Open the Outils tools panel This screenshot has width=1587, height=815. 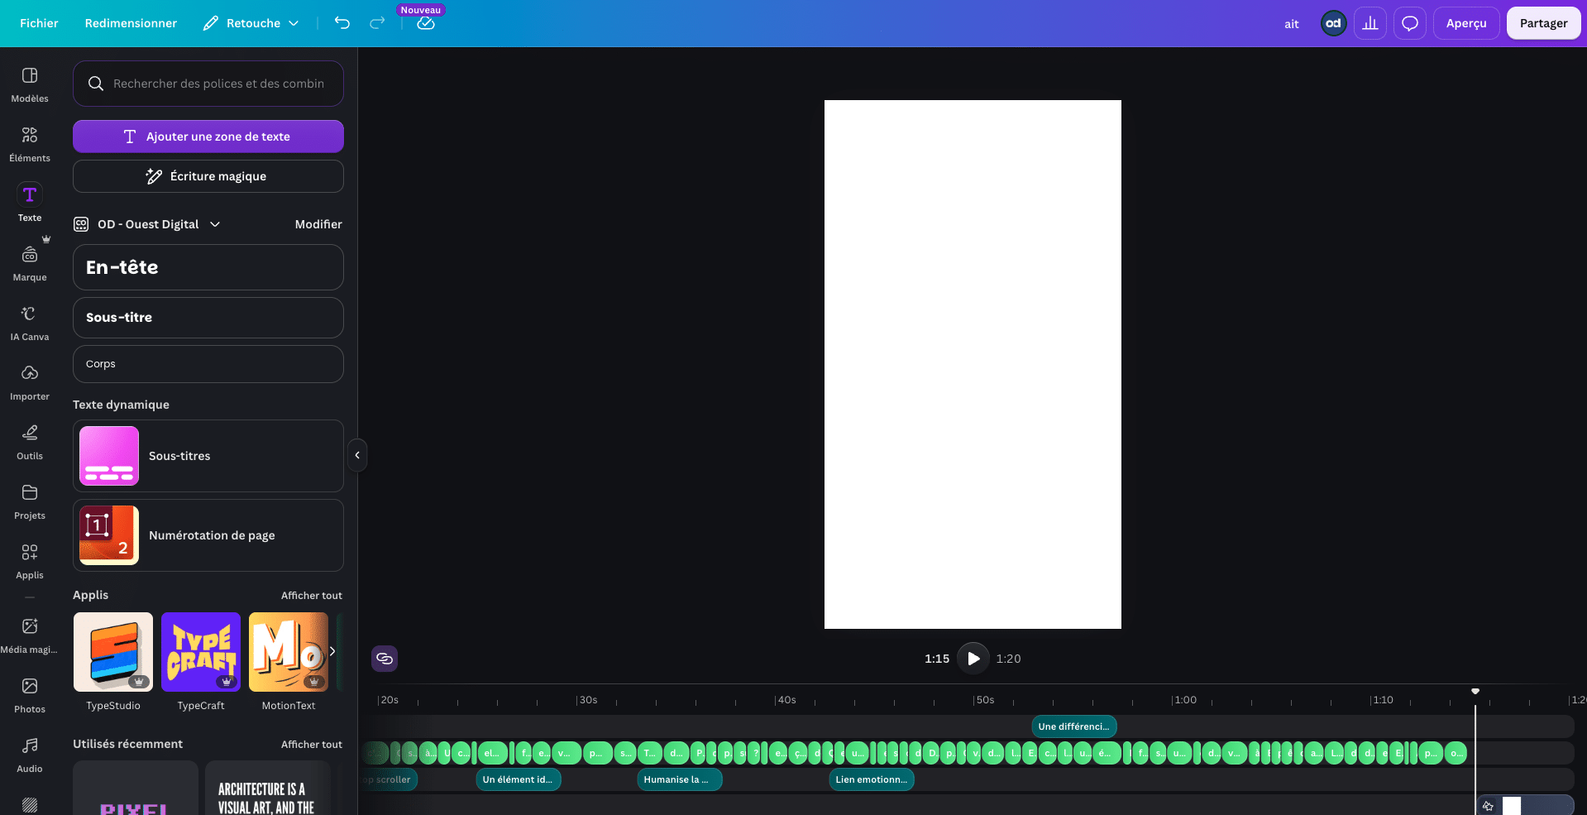point(30,443)
